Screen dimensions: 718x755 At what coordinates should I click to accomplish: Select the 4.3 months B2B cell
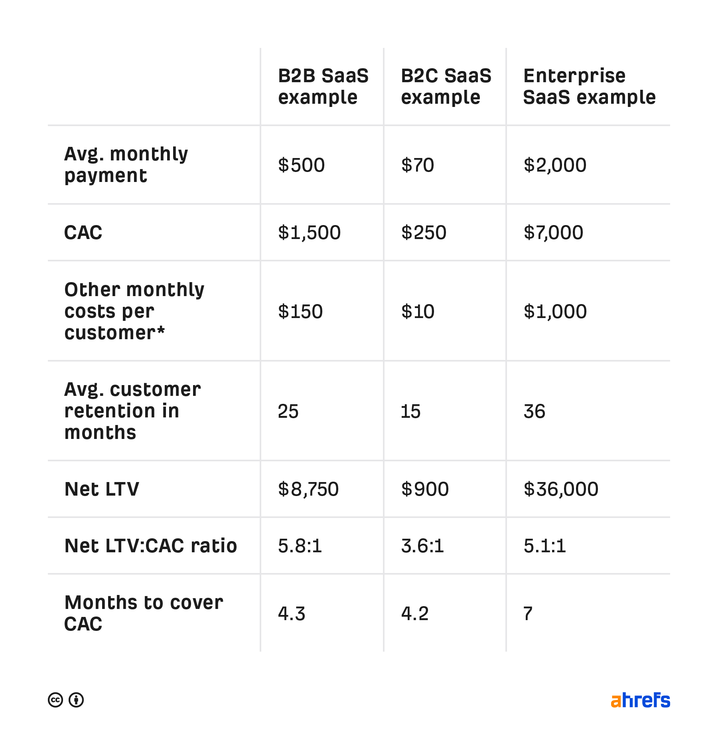(292, 614)
